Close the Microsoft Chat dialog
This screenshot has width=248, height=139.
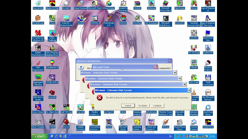155,67
